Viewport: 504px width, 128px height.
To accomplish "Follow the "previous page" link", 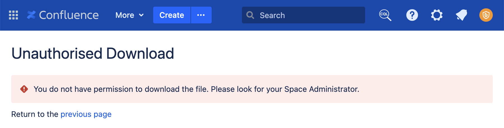I will [x=86, y=114].
